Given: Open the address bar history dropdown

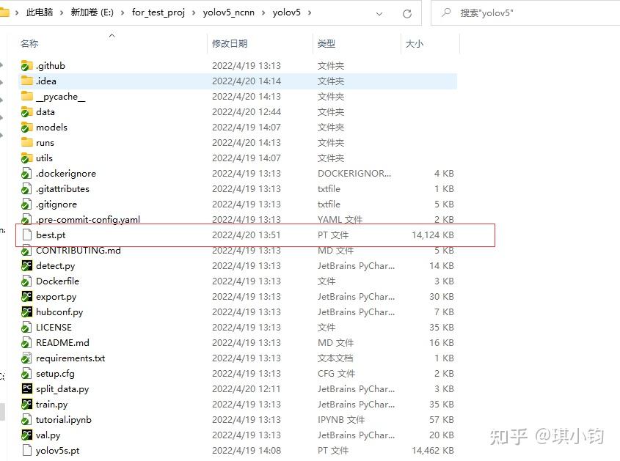Looking at the screenshot, I should coord(379,14).
